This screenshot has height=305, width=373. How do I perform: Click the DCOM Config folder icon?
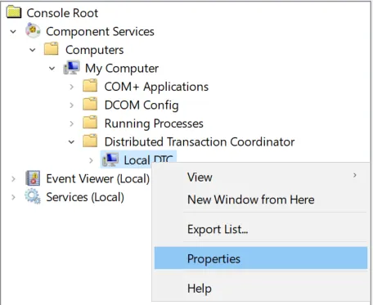(90, 105)
